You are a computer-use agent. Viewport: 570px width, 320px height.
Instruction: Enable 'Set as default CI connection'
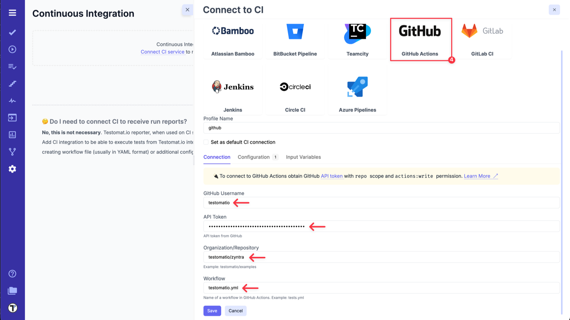[205, 142]
